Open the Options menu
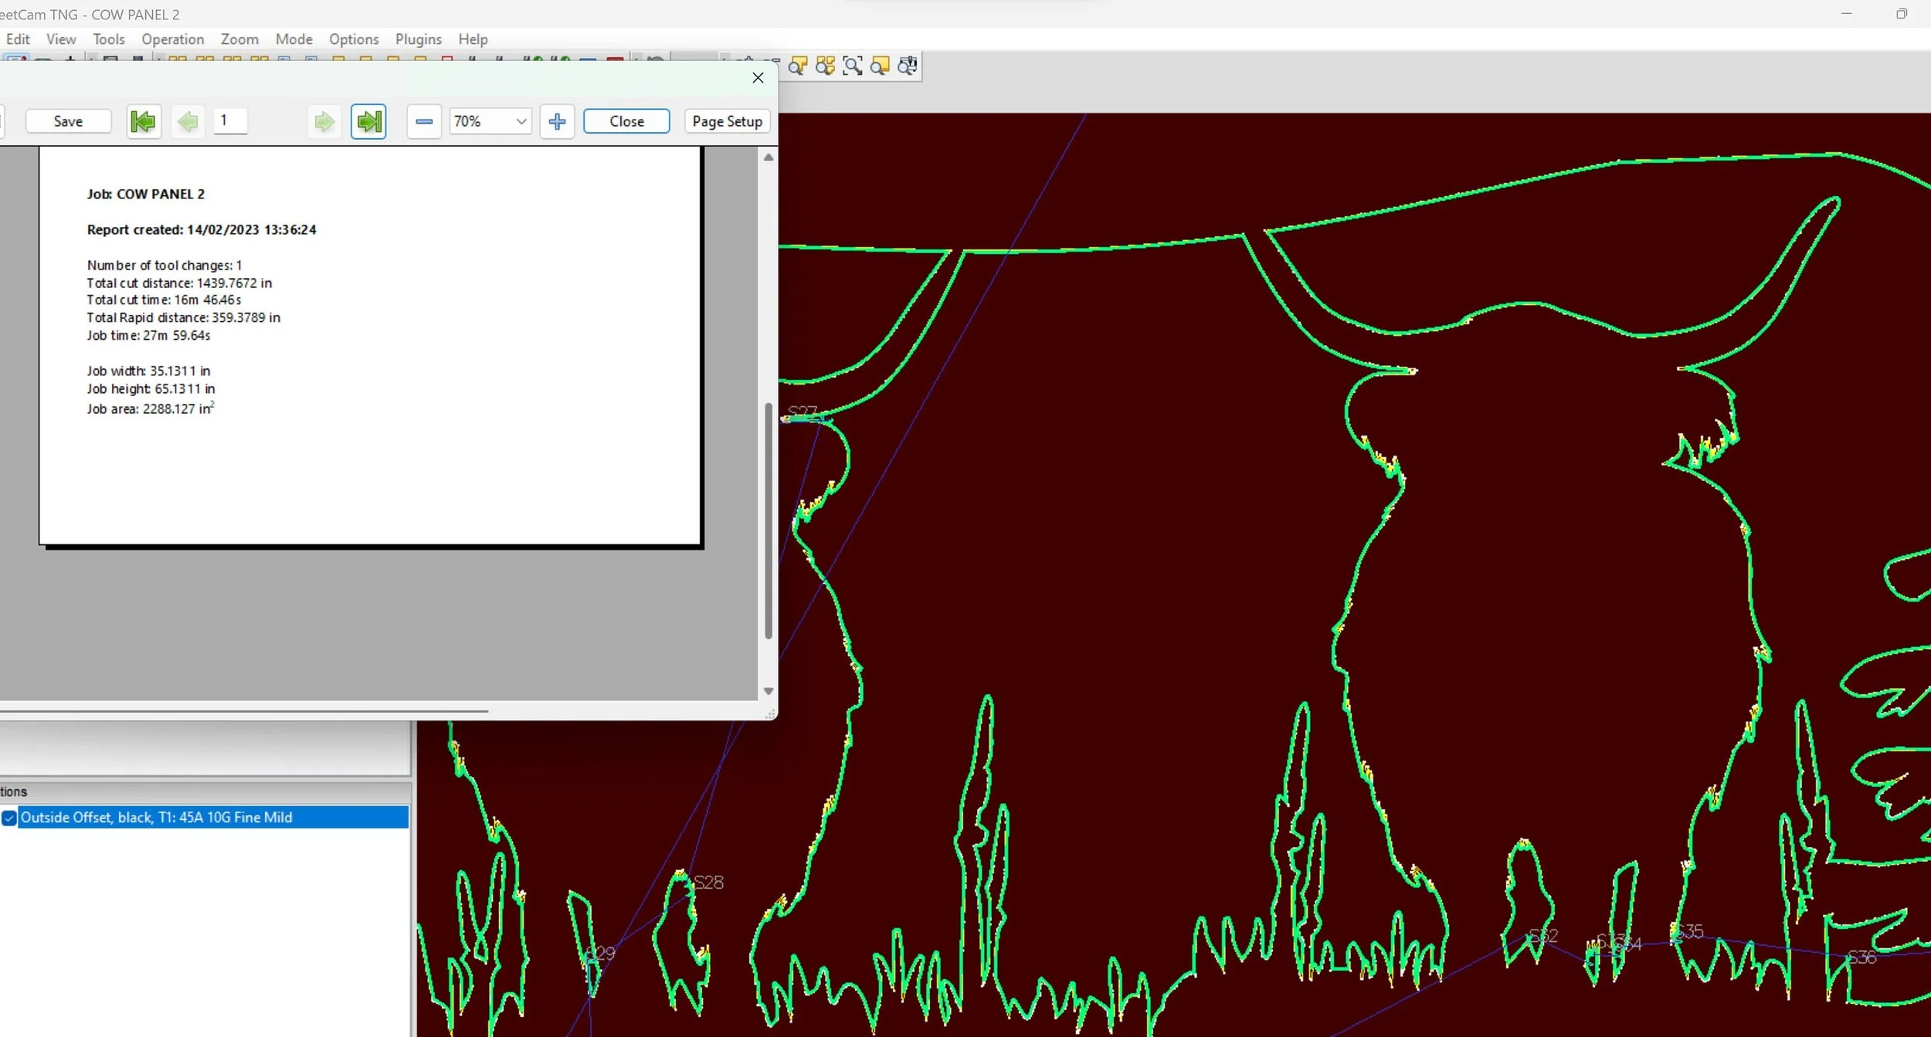The height and width of the screenshot is (1037, 1931). [354, 39]
